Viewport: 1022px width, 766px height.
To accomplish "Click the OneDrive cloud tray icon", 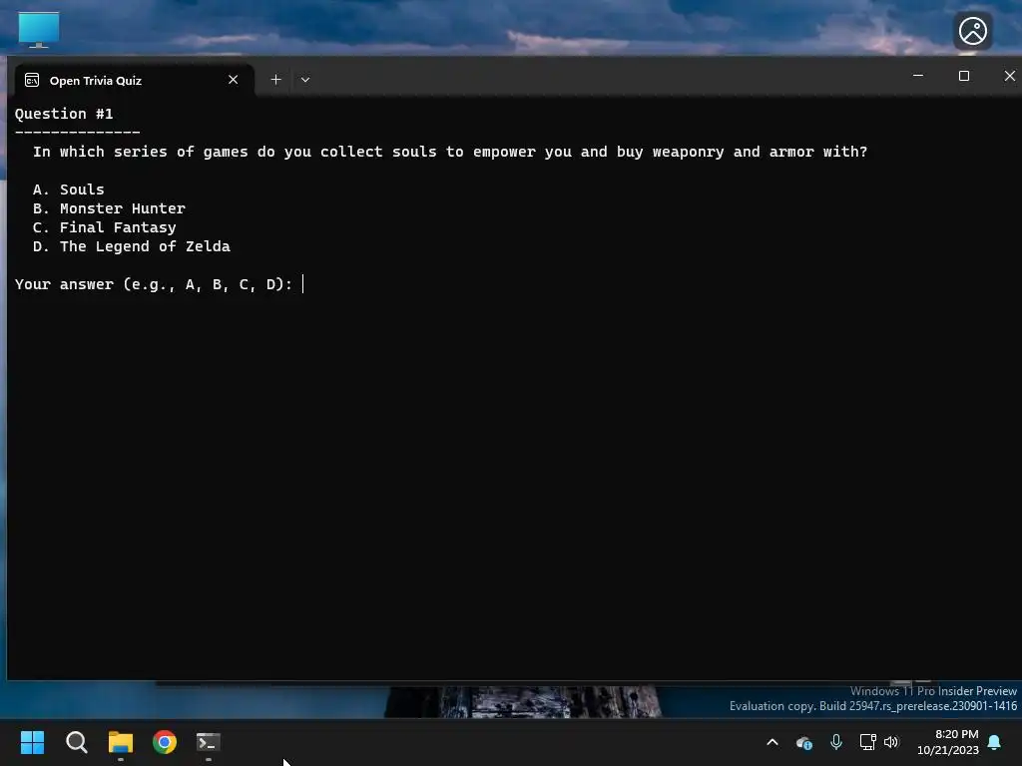I will coord(804,742).
